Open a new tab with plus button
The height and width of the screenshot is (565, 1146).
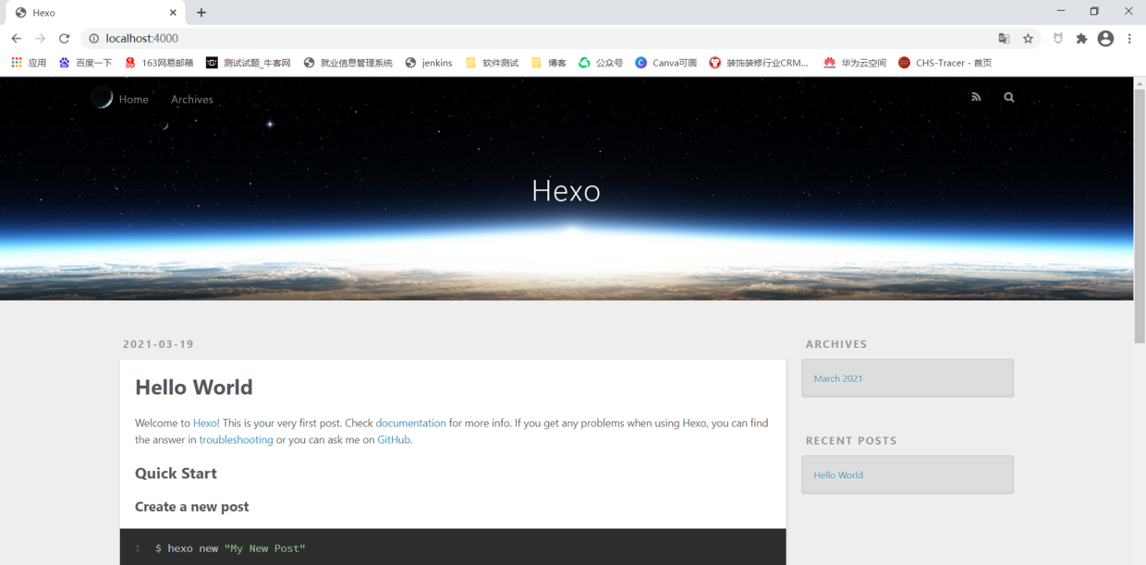point(201,13)
